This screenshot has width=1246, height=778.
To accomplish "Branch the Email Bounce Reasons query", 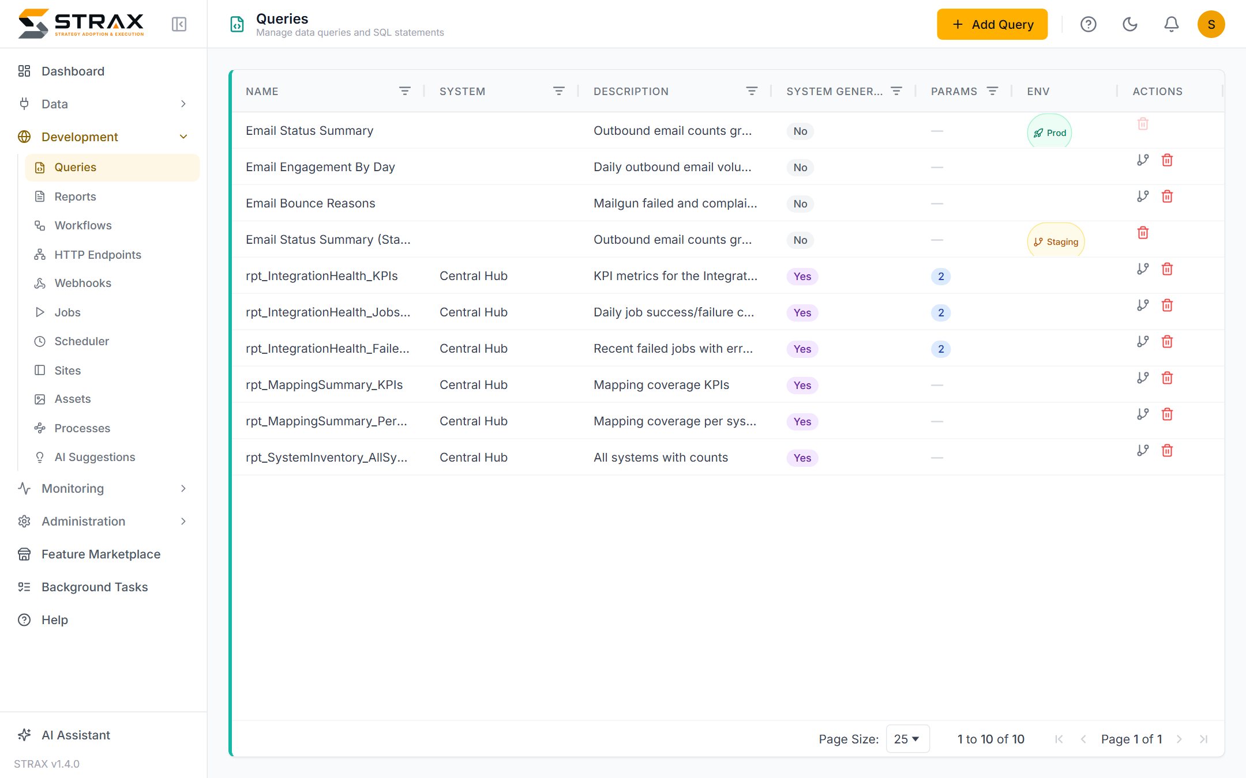I will point(1143,197).
